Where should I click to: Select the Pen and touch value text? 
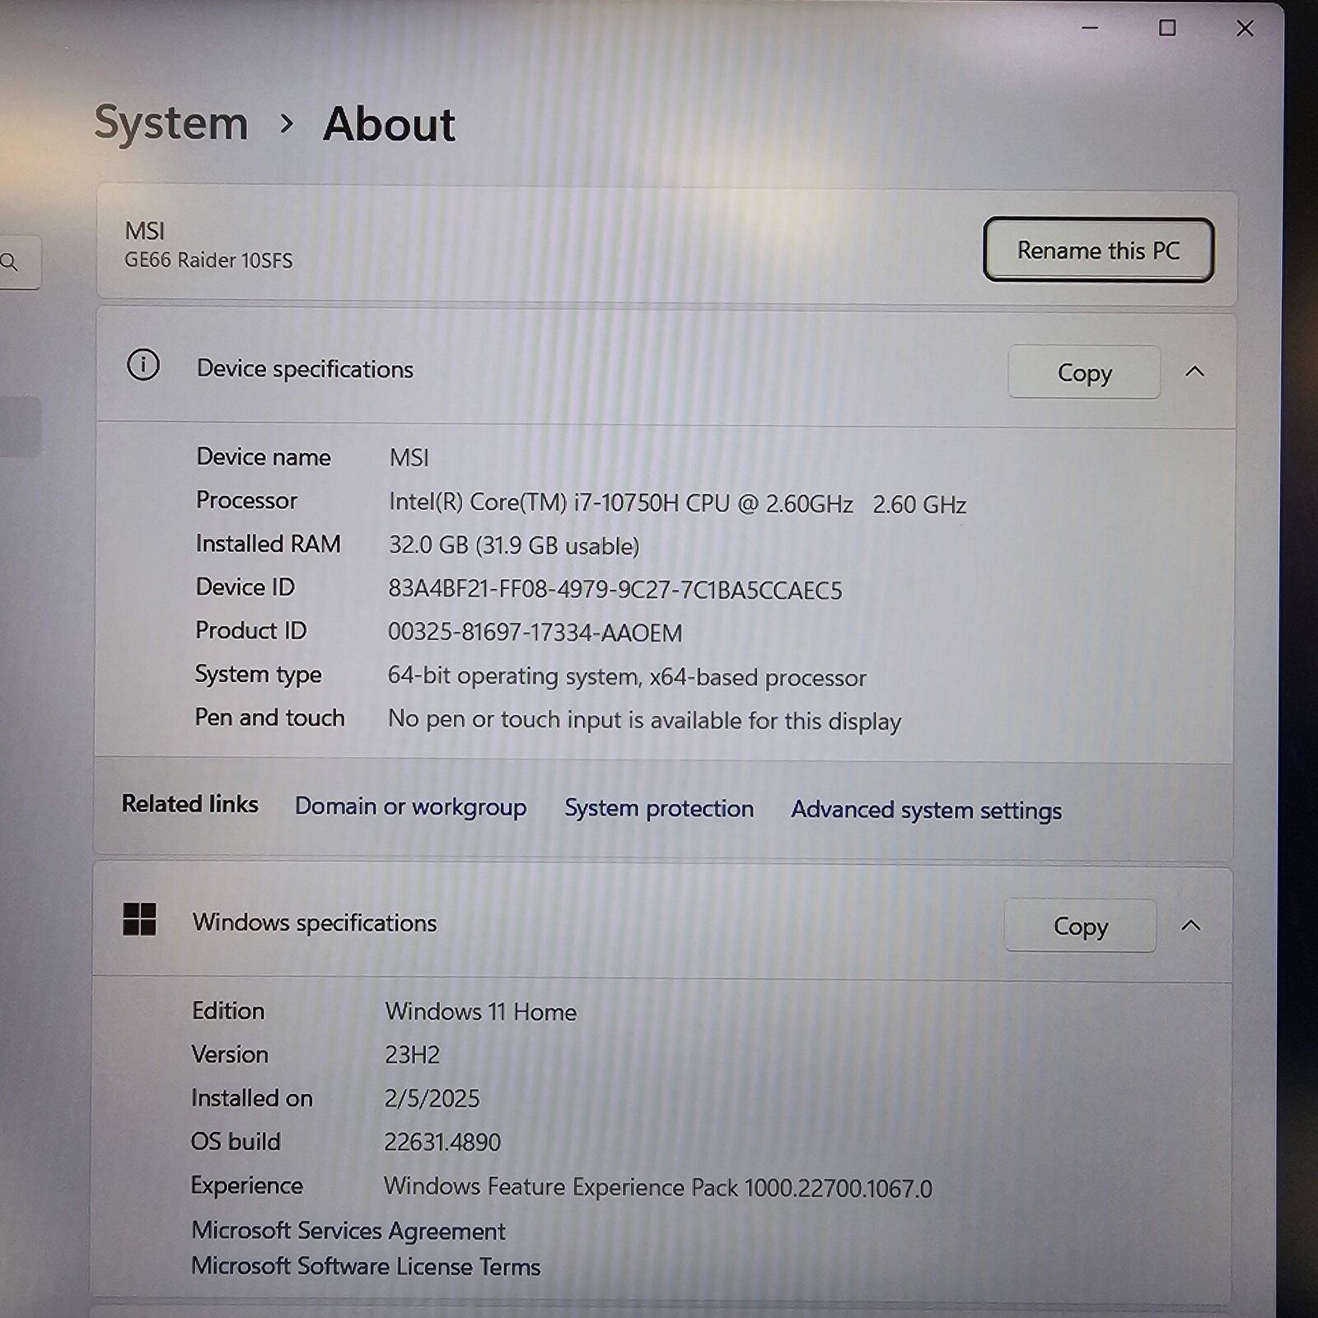(x=644, y=720)
